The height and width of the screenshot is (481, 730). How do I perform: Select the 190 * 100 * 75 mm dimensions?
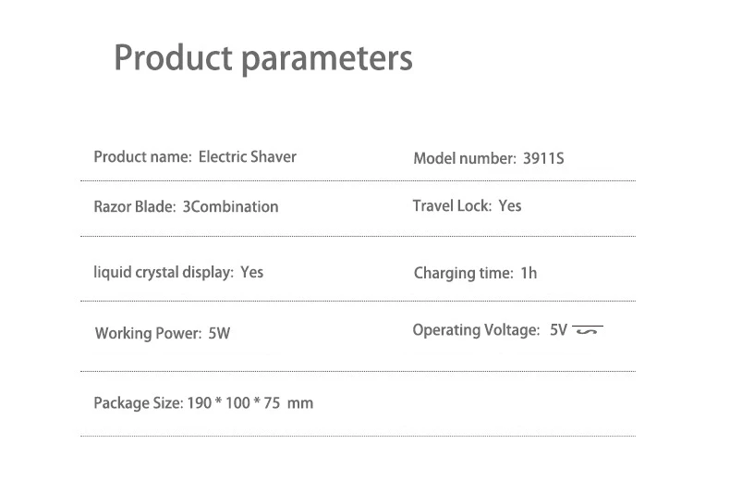(249, 403)
